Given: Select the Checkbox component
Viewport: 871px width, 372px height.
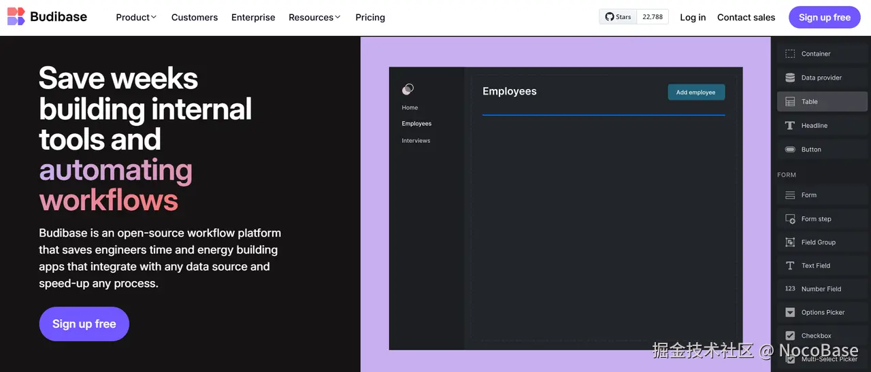Looking at the screenshot, I should [816, 335].
